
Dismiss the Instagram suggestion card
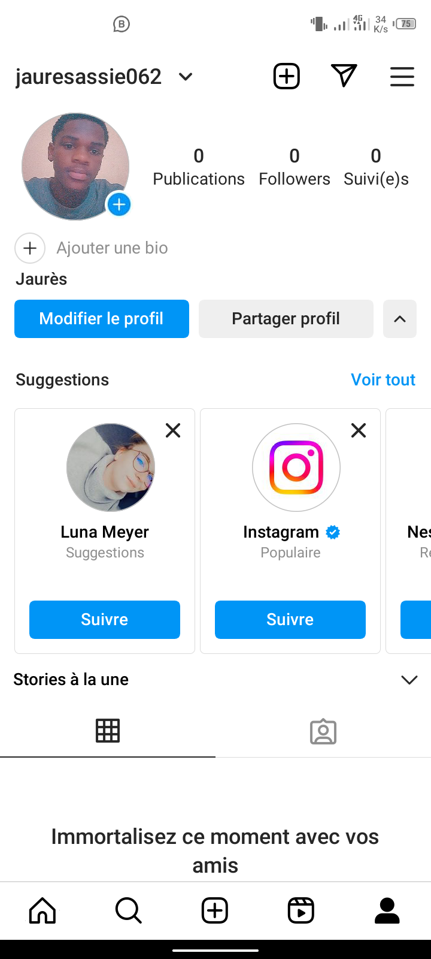[359, 430]
